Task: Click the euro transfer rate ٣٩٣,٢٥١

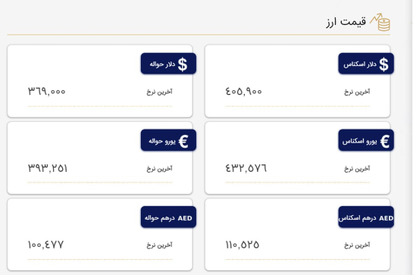Action: [48, 168]
